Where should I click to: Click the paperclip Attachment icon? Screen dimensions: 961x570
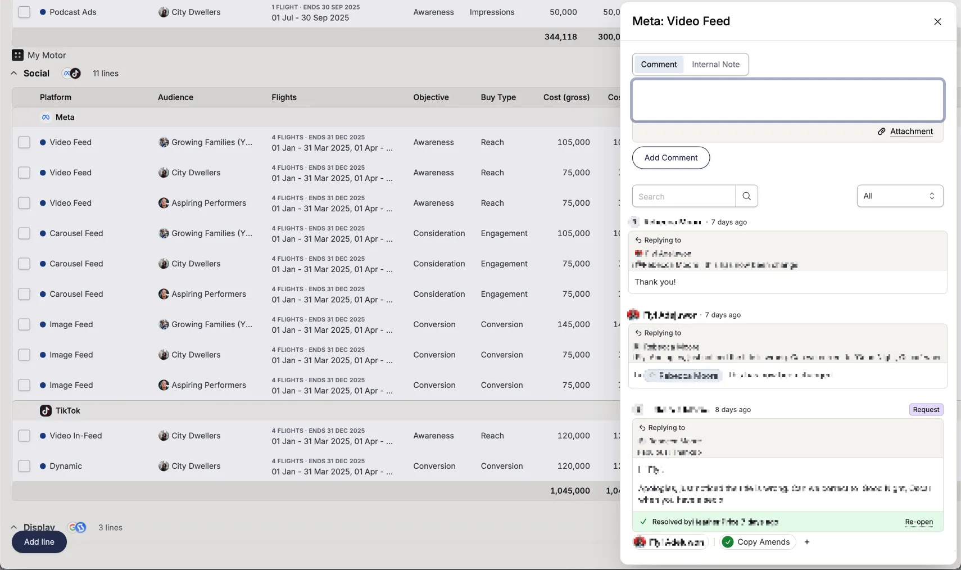(x=882, y=132)
